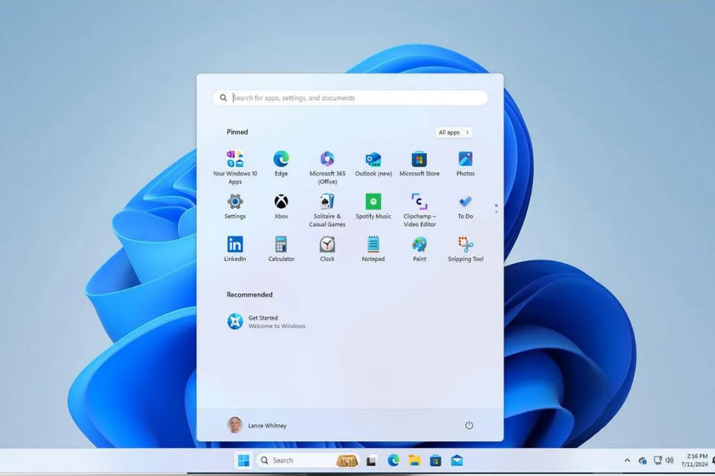This screenshot has width=715, height=476.
Task: Click the Start menu search field
Action: pos(351,98)
